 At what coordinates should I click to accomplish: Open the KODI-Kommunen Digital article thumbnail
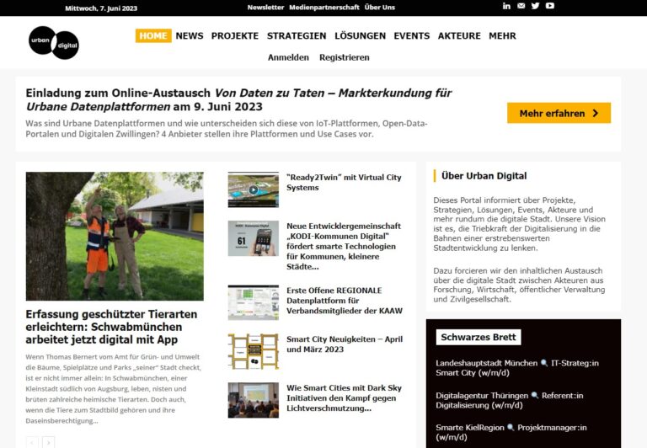tap(254, 238)
